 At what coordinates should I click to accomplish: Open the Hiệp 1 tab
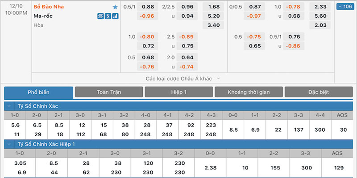[179, 92]
